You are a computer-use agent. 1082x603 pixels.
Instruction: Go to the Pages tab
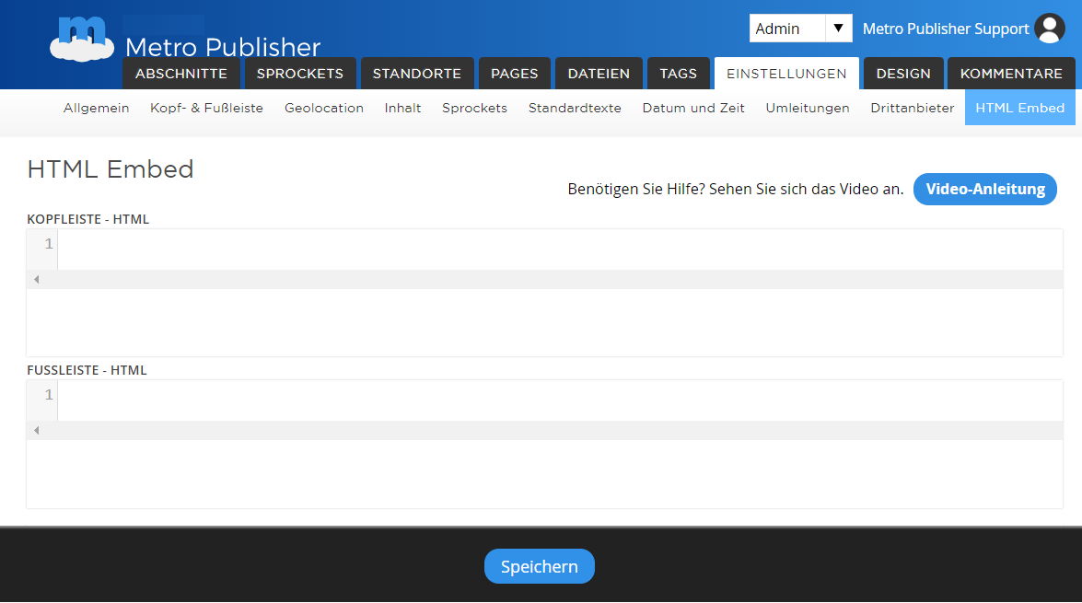(x=514, y=73)
